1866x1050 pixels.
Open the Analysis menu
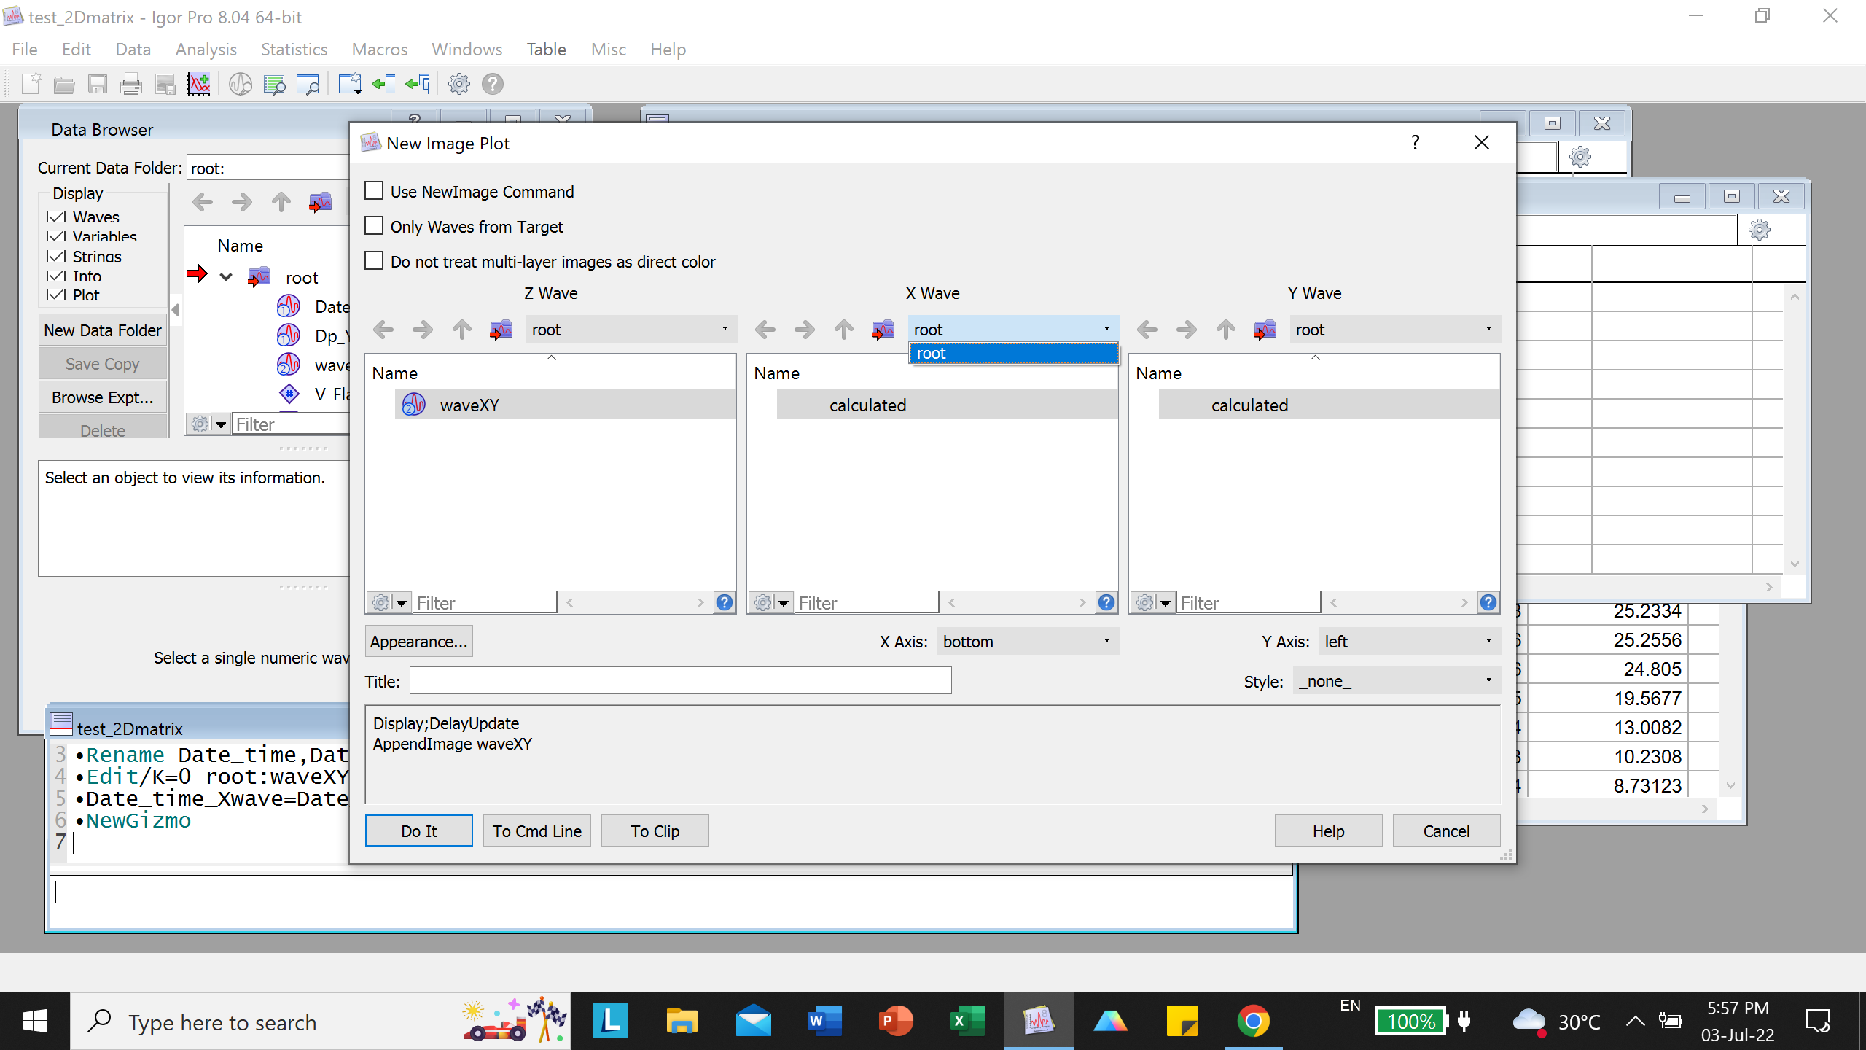point(206,50)
